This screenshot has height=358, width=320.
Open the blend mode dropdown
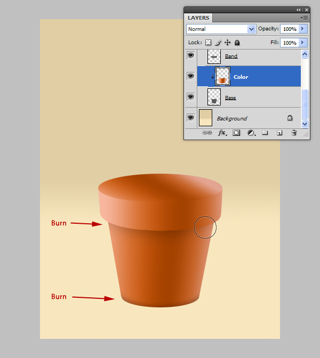[x=221, y=29]
